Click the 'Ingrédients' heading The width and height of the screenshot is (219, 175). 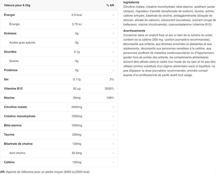pos(131,2)
